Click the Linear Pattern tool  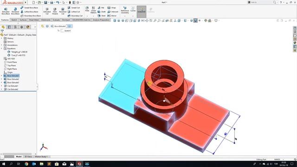pos(93,10)
